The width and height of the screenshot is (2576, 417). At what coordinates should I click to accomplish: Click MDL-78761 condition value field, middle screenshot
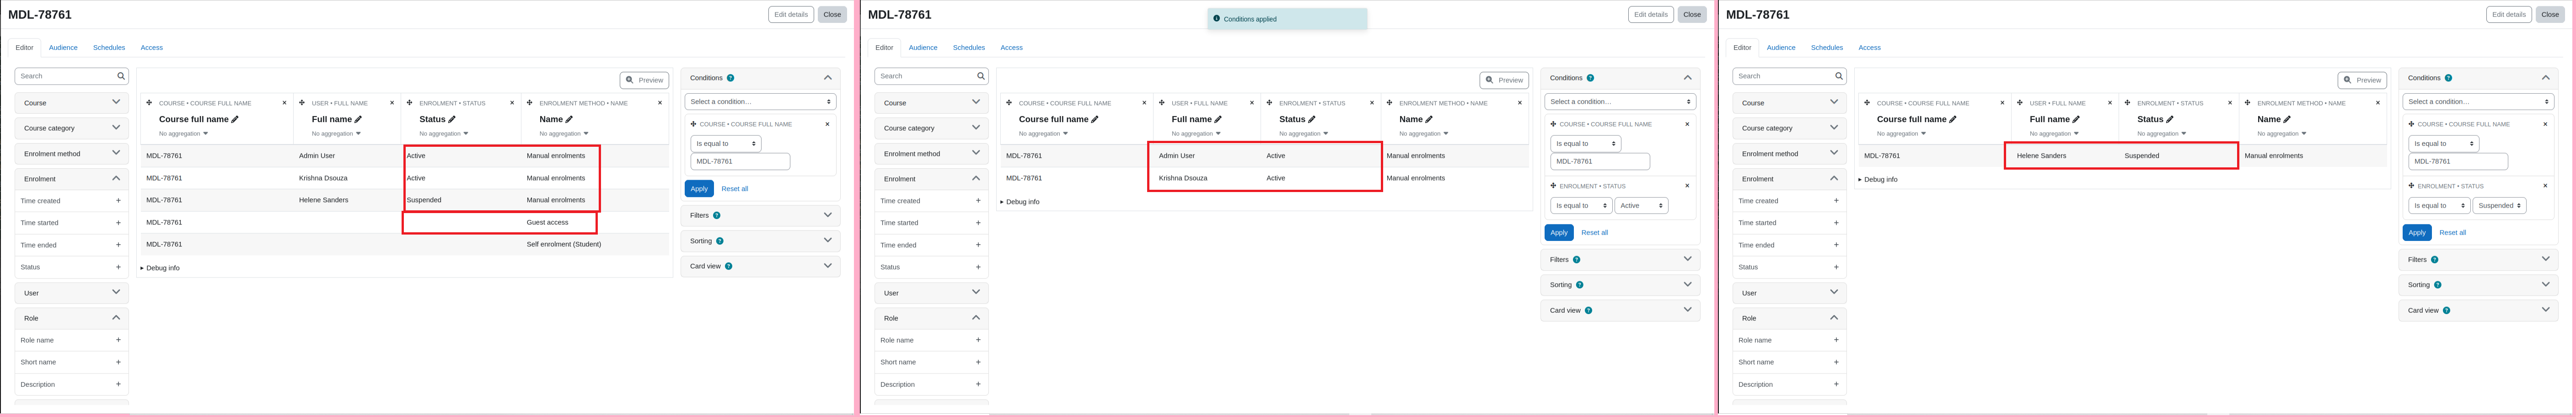click(x=1600, y=162)
